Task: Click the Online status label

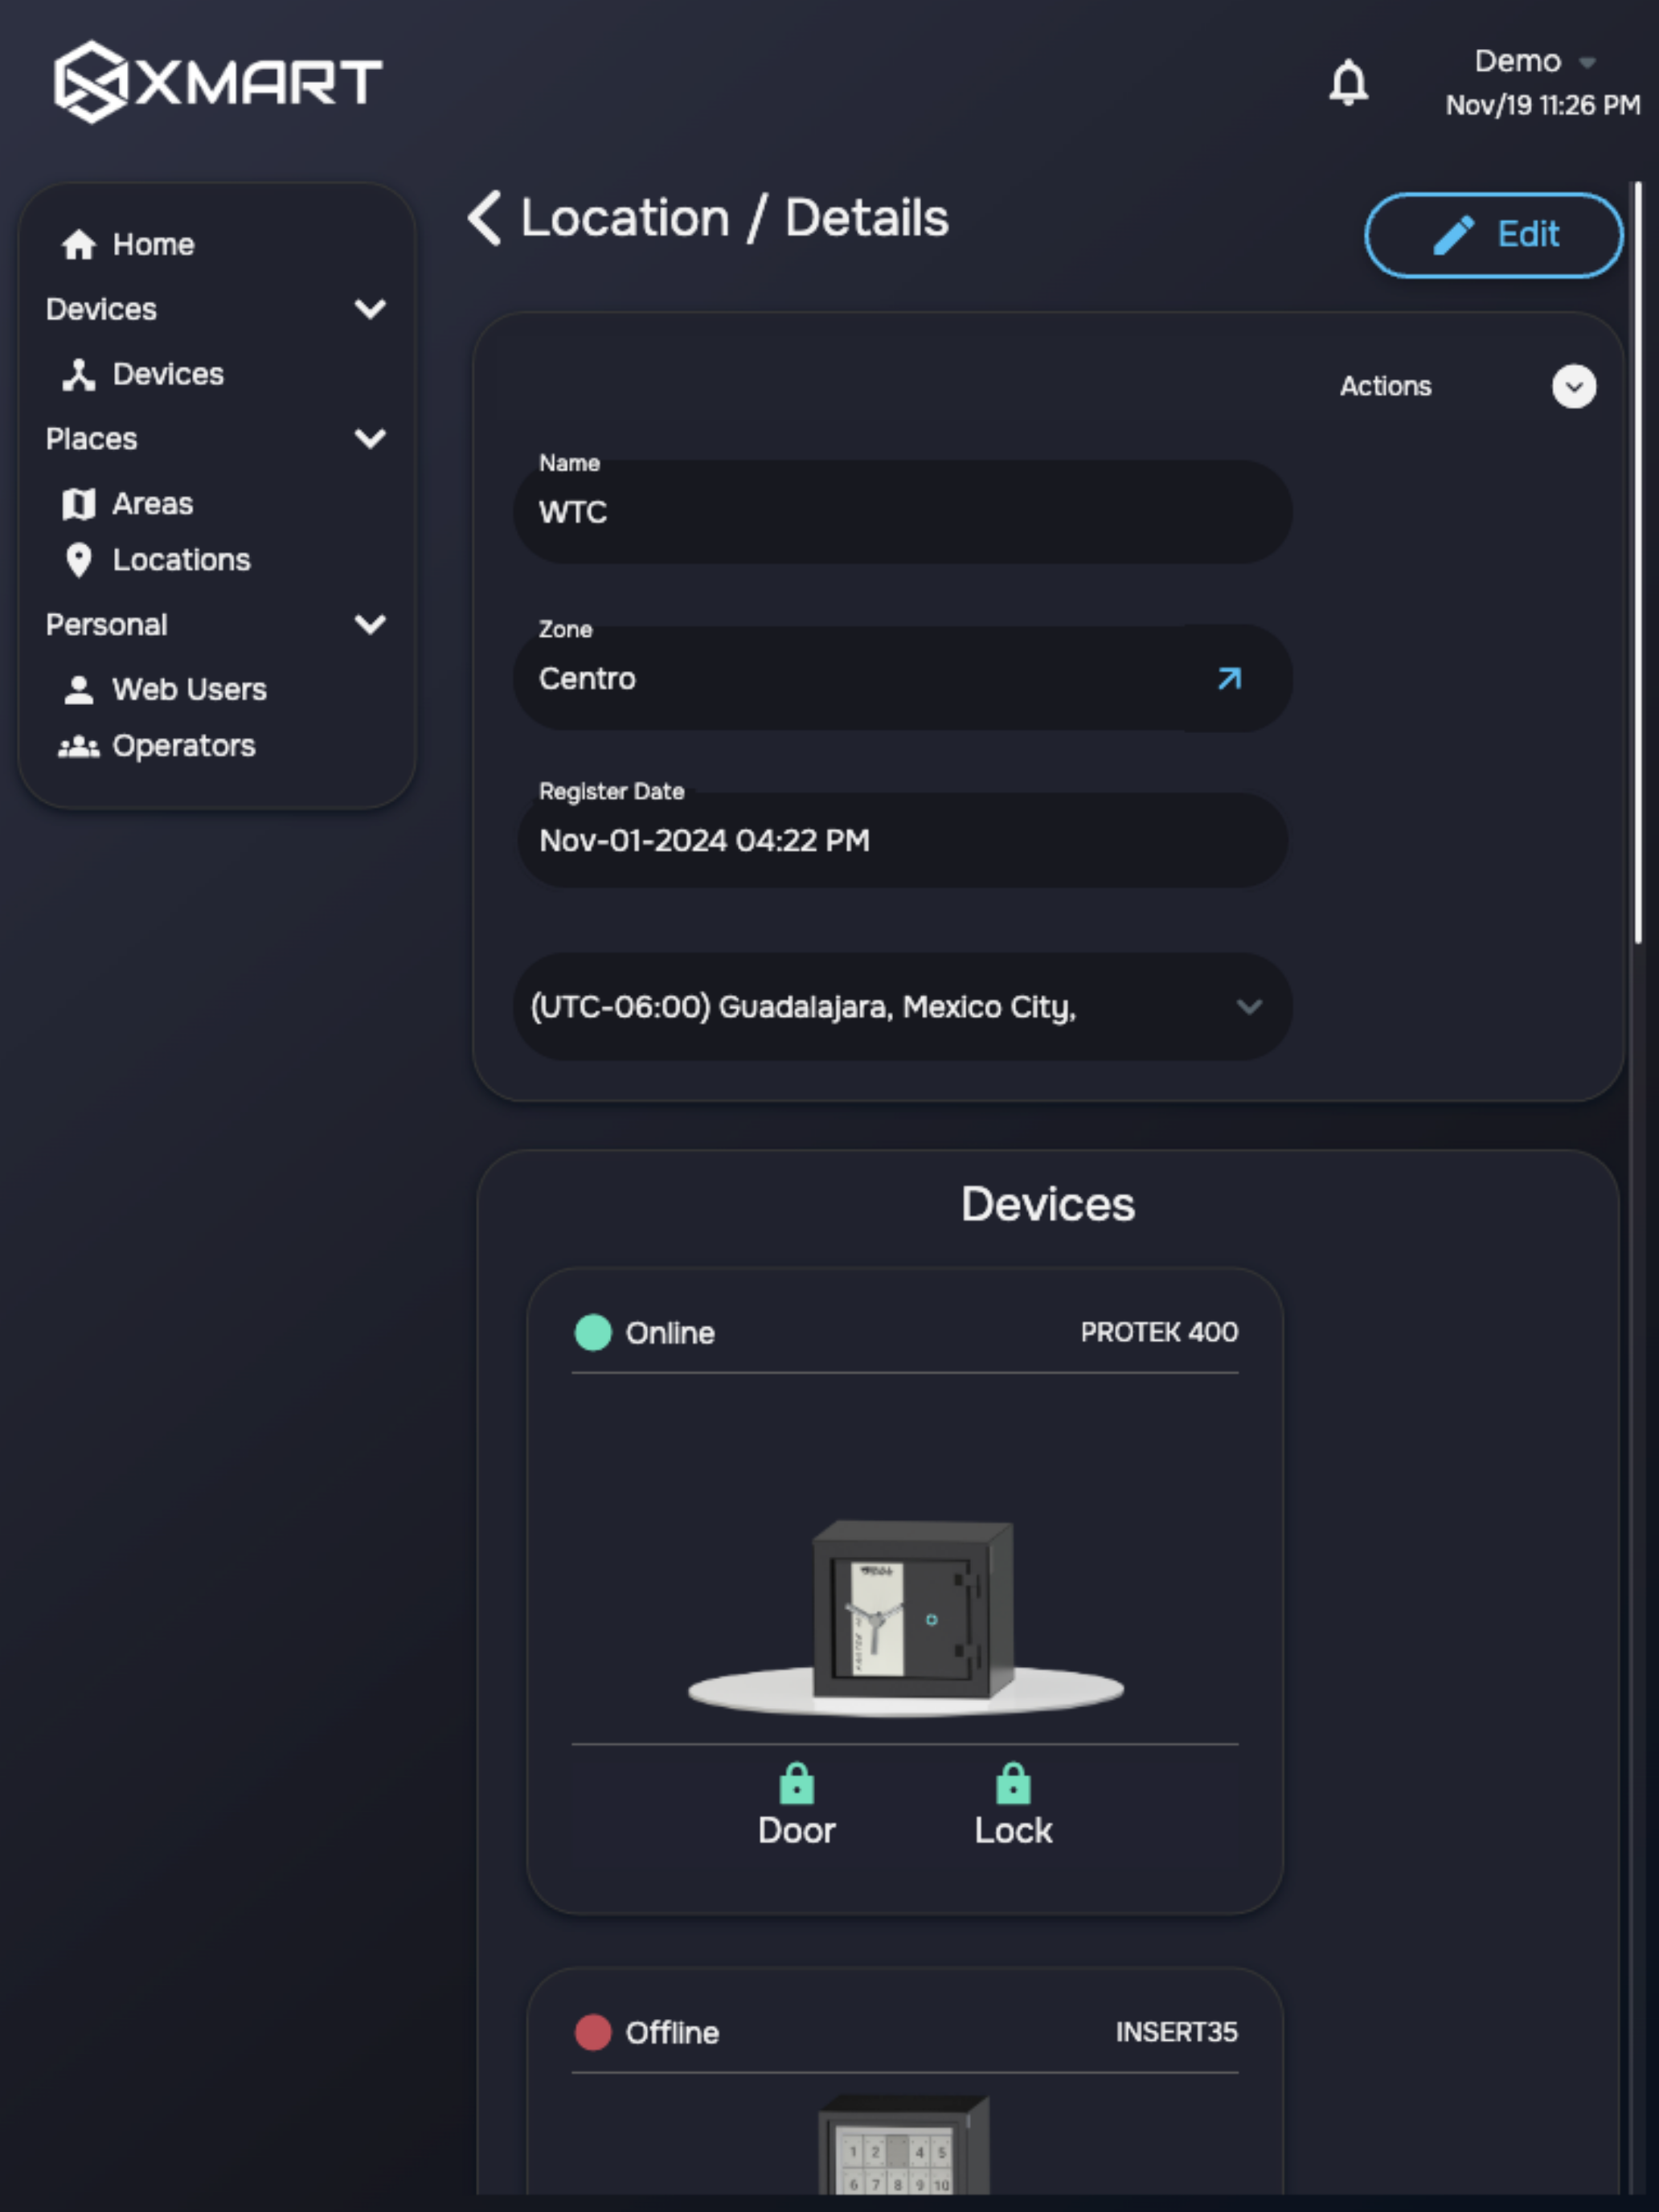Action: click(x=669, y=1333)
